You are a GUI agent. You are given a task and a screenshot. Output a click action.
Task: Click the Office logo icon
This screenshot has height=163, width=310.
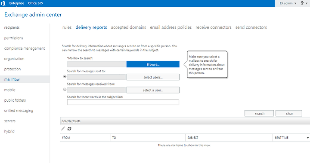(3, 3)
